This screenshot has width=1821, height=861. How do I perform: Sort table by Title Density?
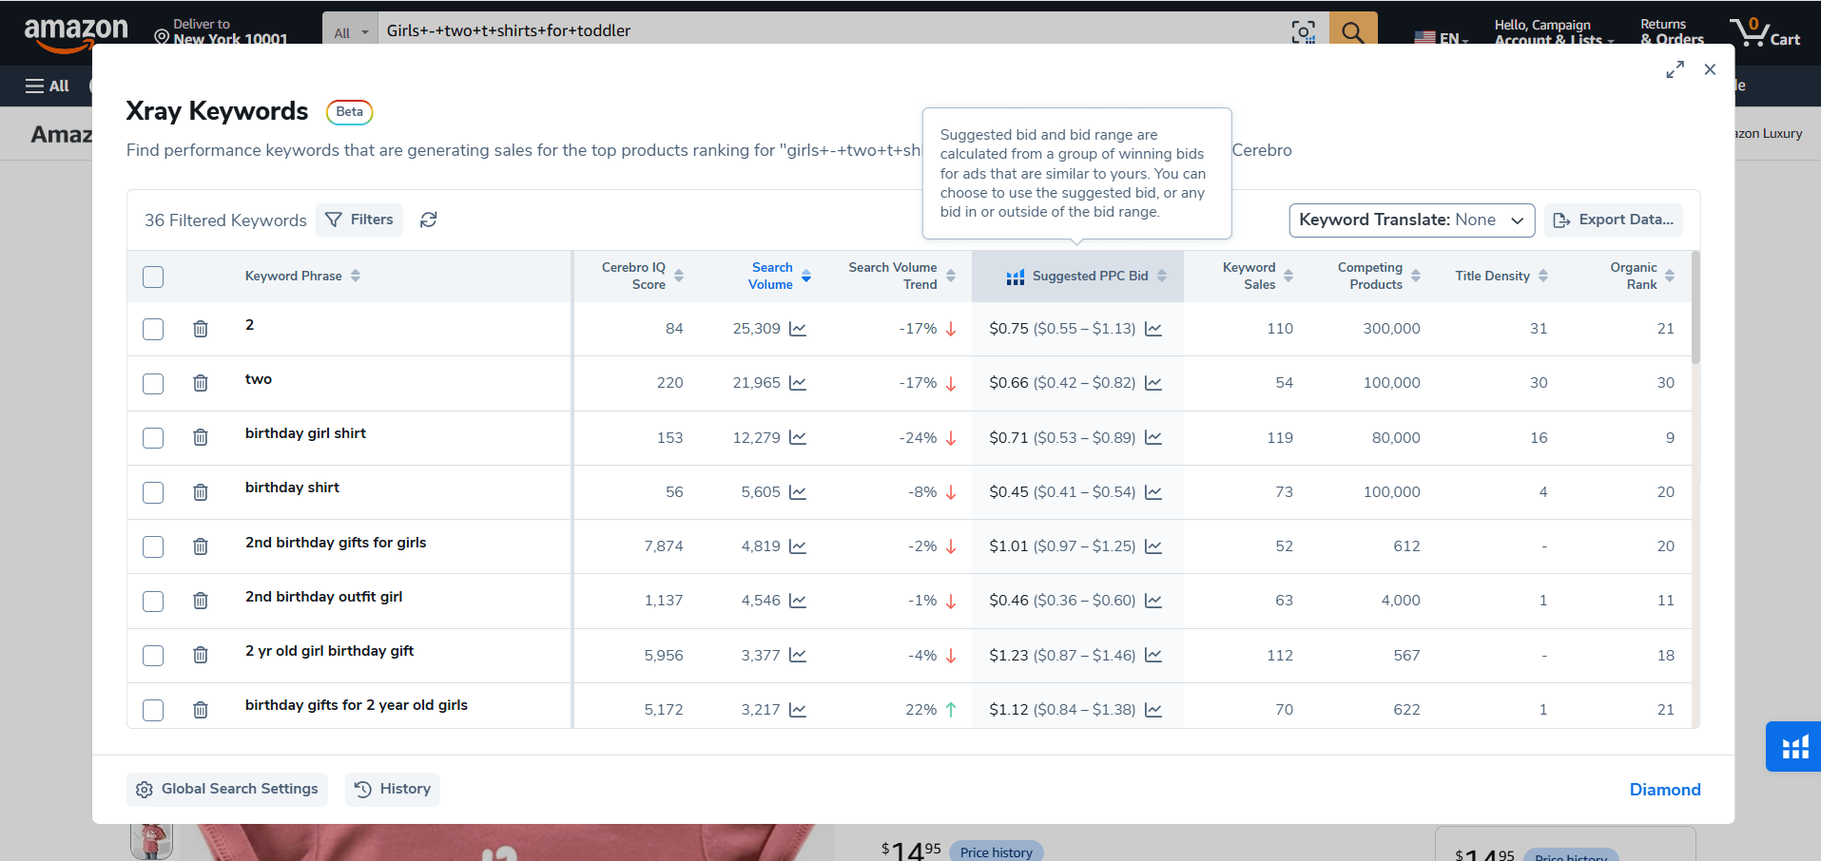point(1543,276)
